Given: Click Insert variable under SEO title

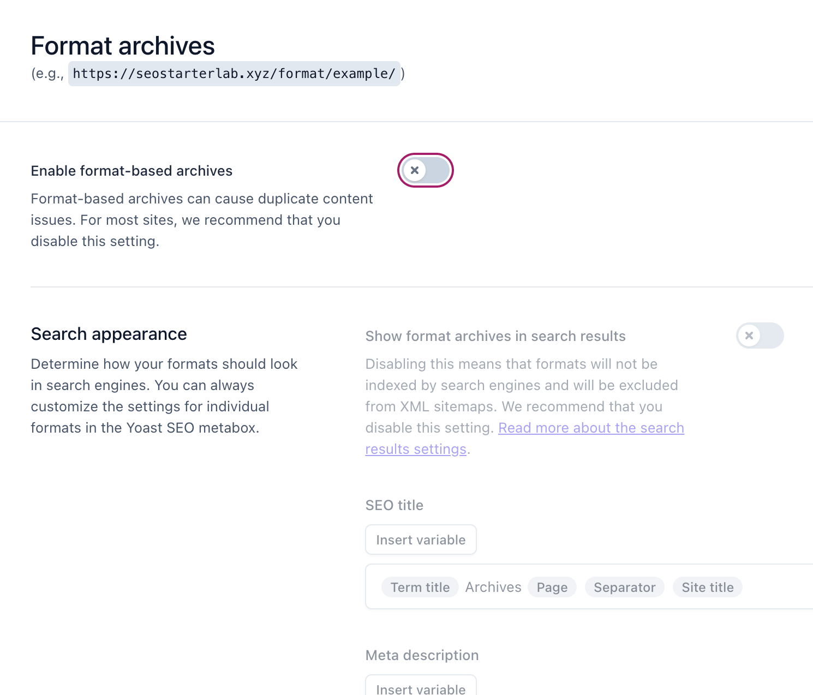Looking at the screenshot, I should (421, 540).
